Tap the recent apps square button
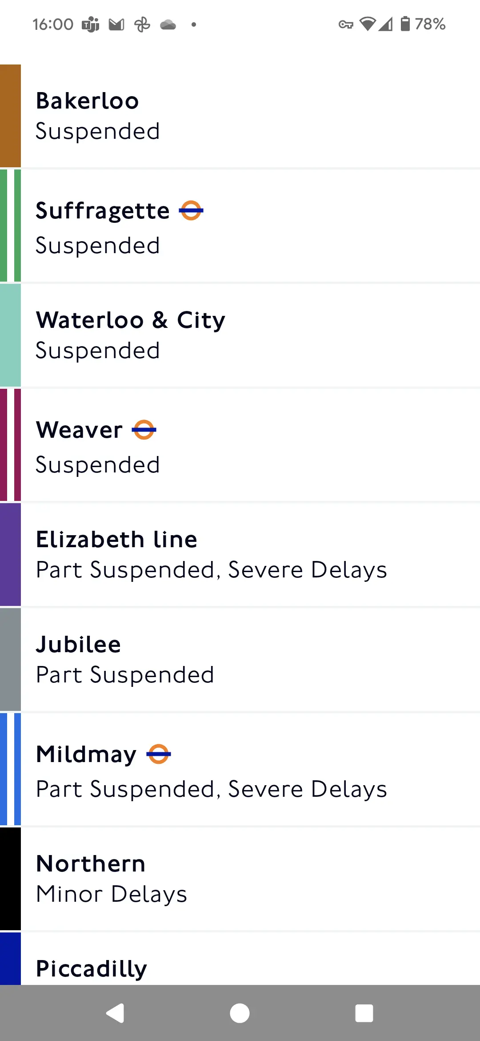480x1041 pixels. (x=364, y=1013)
